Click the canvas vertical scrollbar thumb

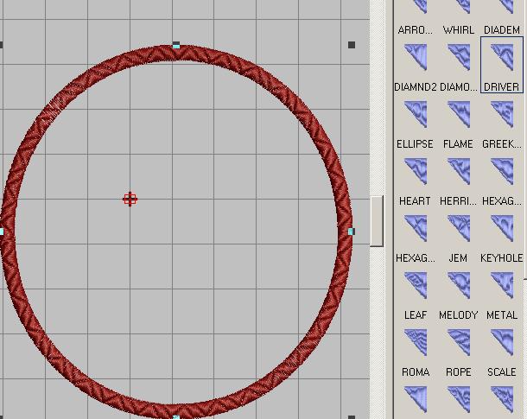point(377,221)
